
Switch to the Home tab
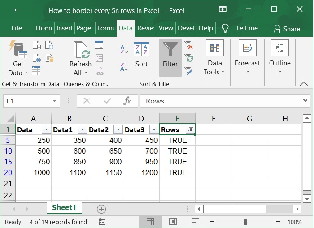coord(44,28)
